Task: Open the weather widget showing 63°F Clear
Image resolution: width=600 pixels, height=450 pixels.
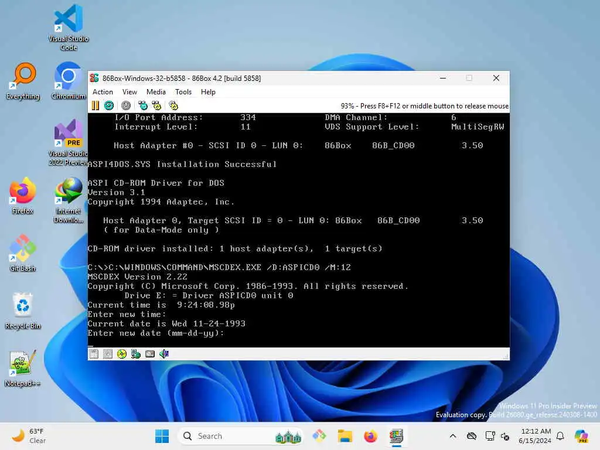Action: 29,436
